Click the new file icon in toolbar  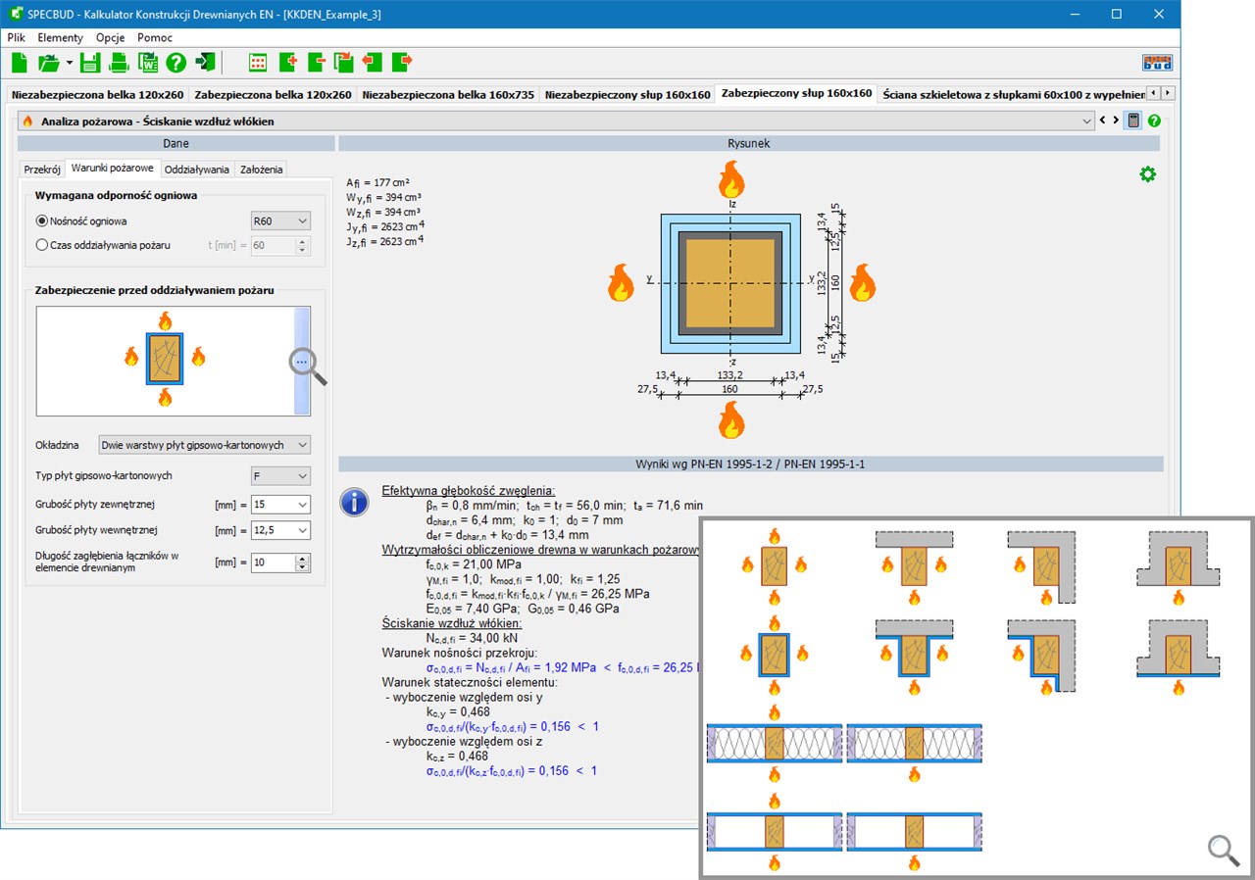20,63
